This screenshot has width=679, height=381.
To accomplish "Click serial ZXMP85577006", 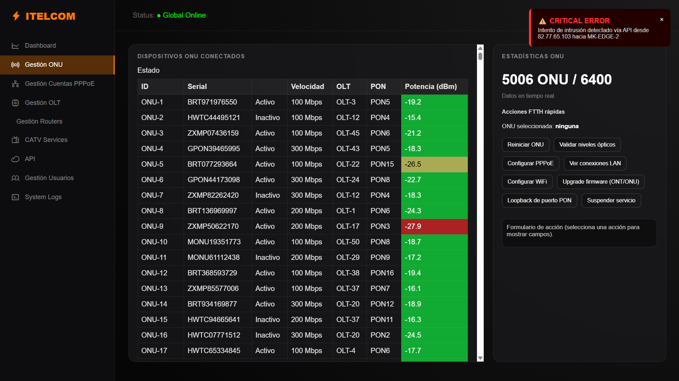I will click(213, 288).
